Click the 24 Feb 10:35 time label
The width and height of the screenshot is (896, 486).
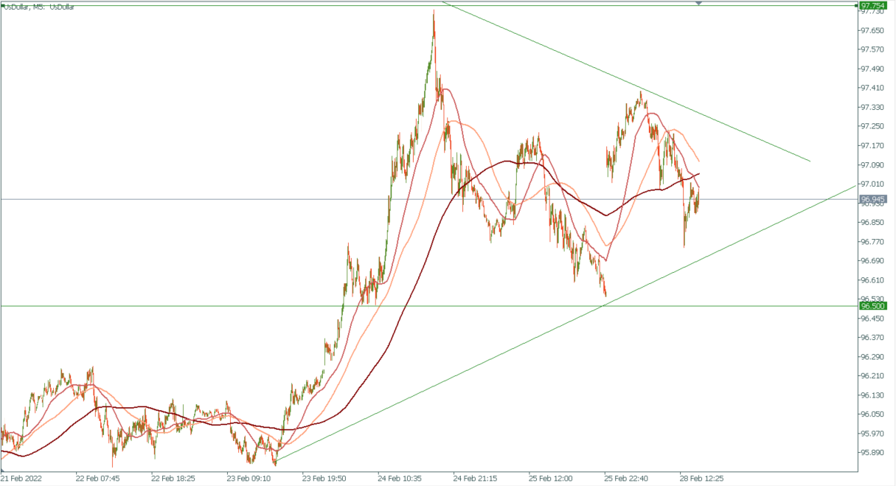coord(398,478)
